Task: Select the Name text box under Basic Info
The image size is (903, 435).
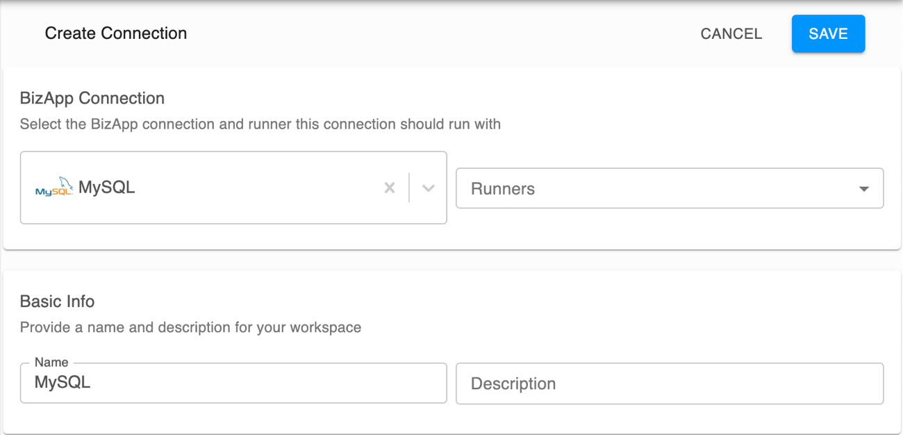Action: [x=233, y=383]
